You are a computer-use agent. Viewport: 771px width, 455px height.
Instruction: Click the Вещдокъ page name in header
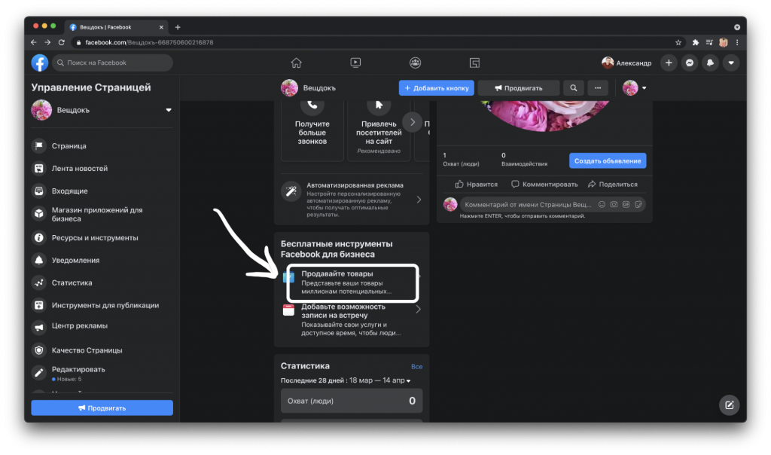click(x=319, y=88)
